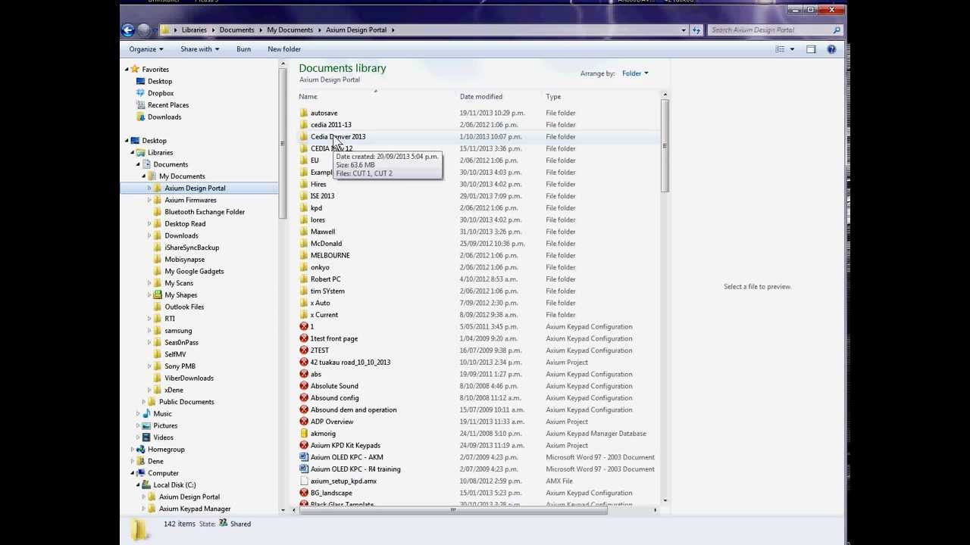Click the Back navigation arrow button
This screenshot has width=970, height=545.
128,30
